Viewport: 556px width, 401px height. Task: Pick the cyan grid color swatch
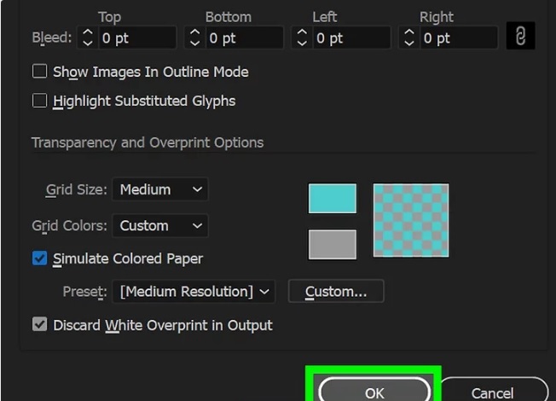coord(333,199)
